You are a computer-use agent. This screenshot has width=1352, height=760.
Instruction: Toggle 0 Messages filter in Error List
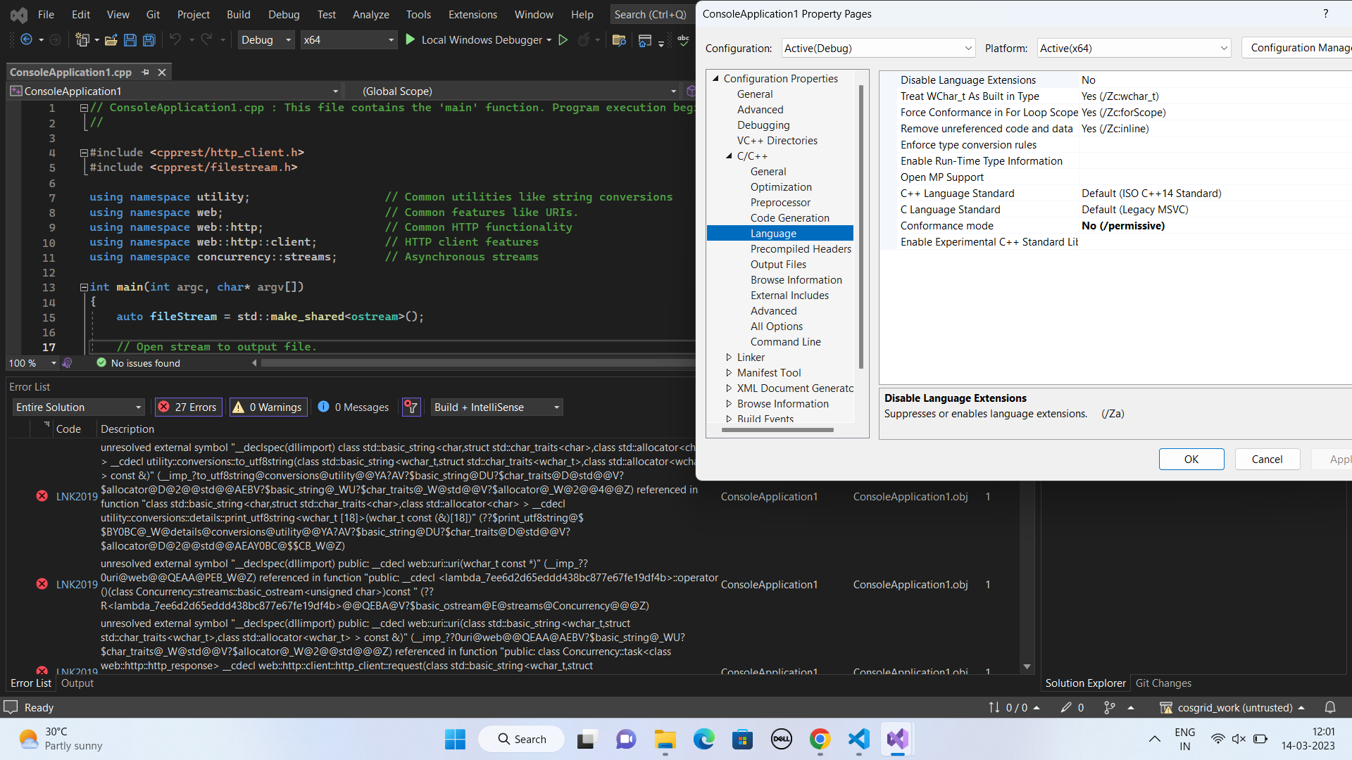(353, 407)
